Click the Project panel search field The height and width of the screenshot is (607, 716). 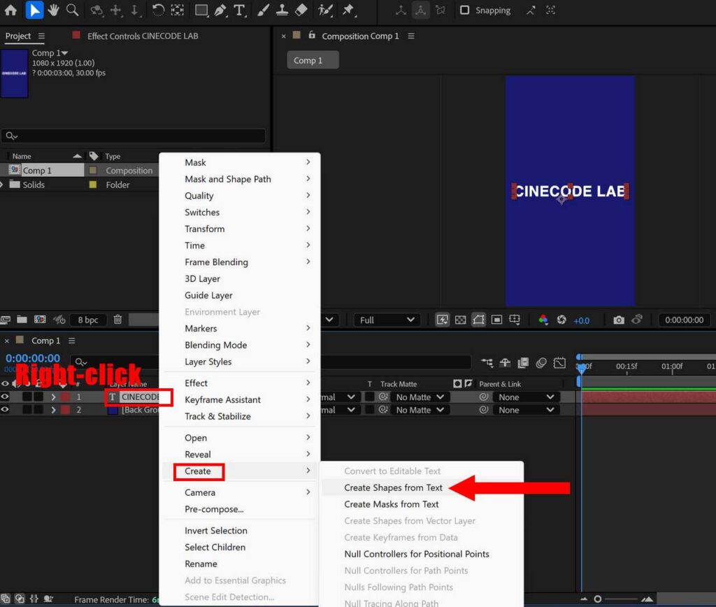pos(134,136)
